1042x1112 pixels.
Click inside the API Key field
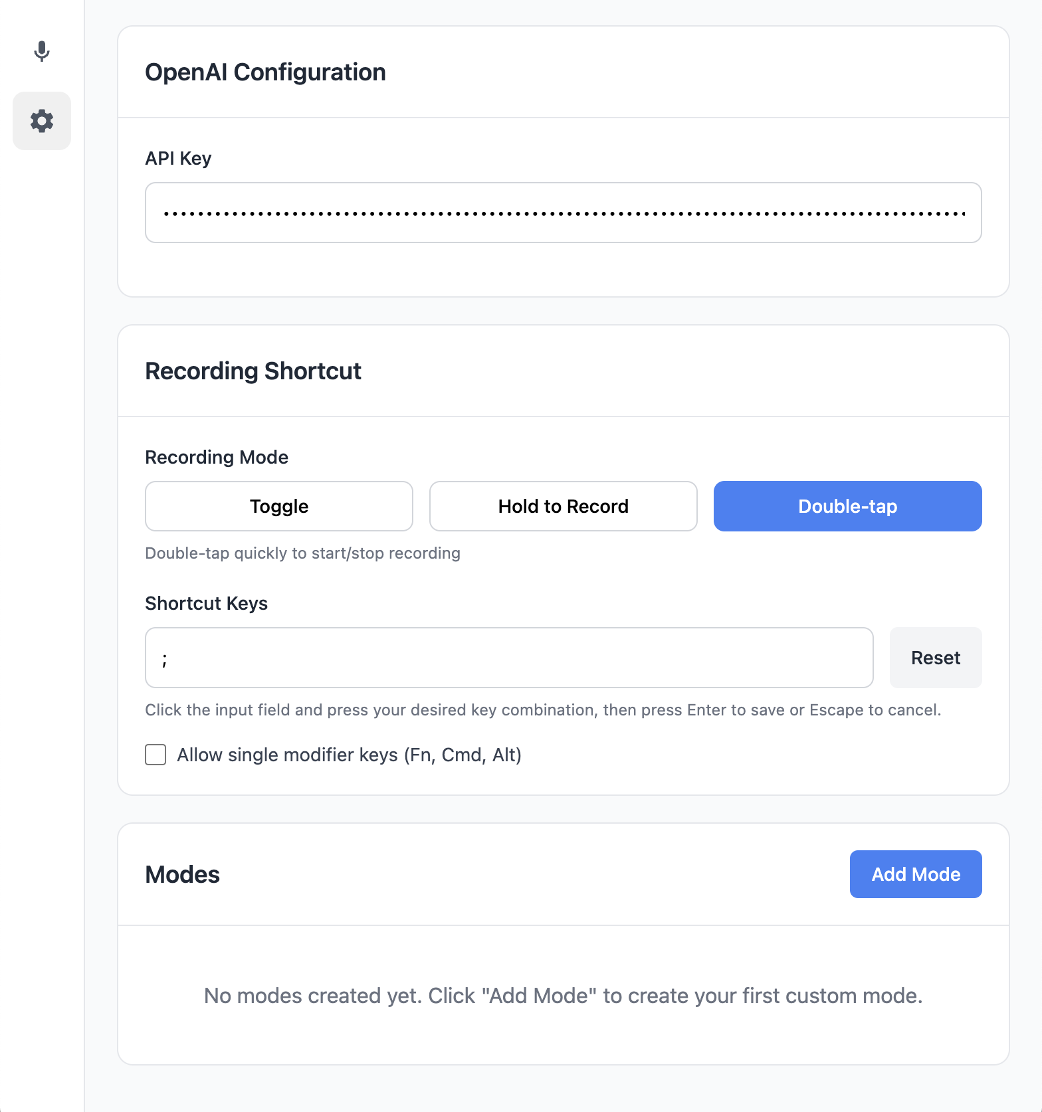[x=563, y=212]
